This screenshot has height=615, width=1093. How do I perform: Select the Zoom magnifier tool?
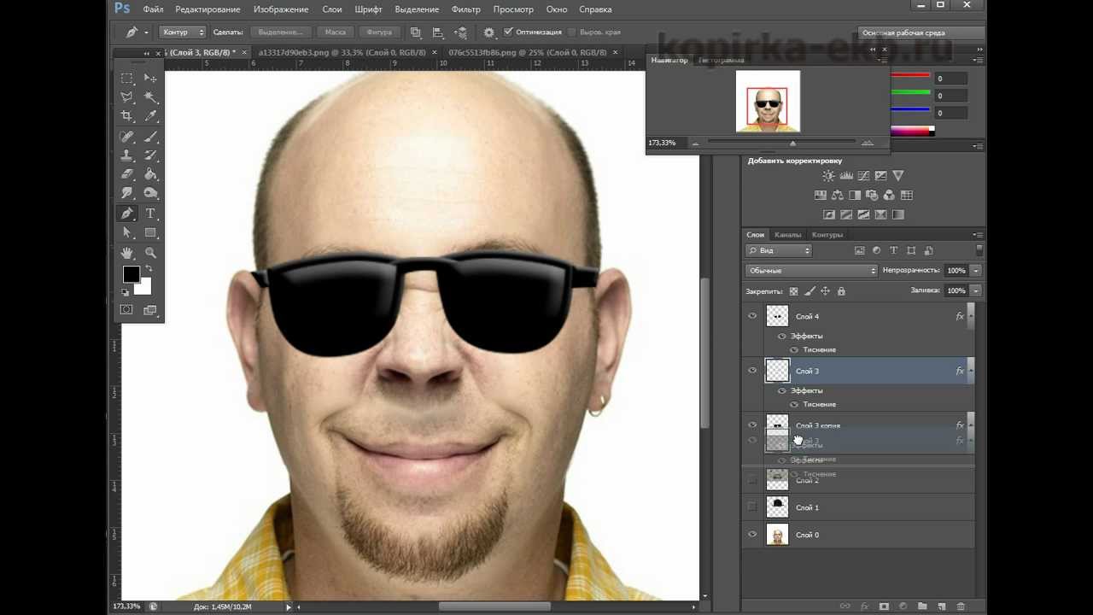point(151,253)
